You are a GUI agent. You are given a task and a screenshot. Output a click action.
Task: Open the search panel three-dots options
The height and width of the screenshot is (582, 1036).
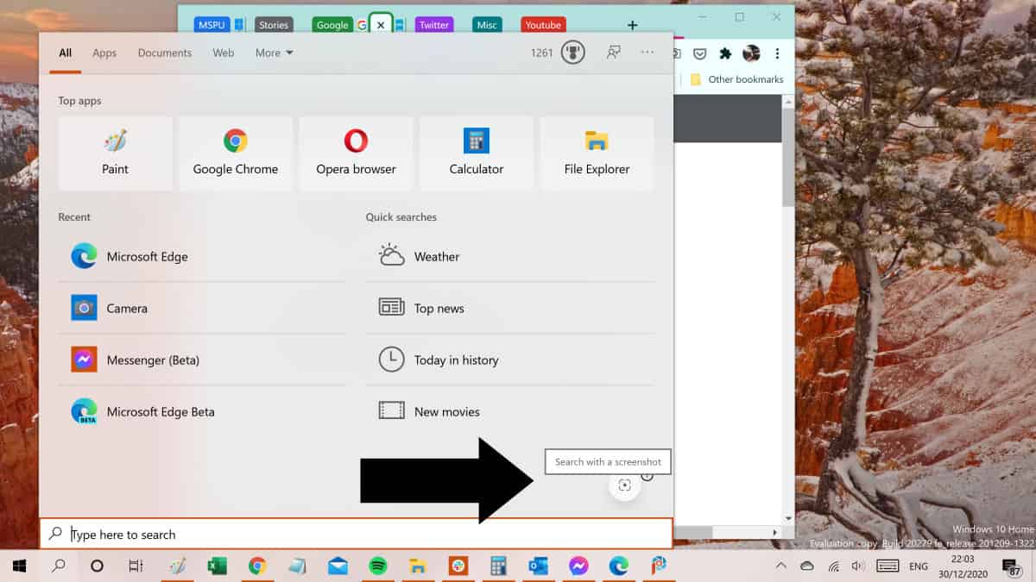(x=647, y=53)
